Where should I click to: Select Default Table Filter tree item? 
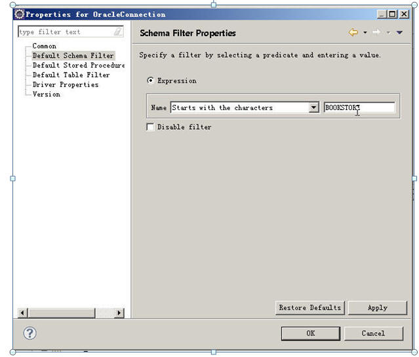pyautogui.click(x=71, y=75)
